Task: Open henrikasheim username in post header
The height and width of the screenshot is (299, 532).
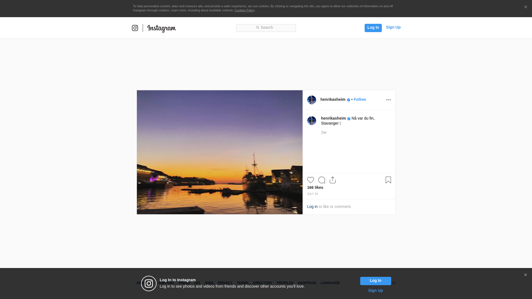Action: tap(333, 99)
